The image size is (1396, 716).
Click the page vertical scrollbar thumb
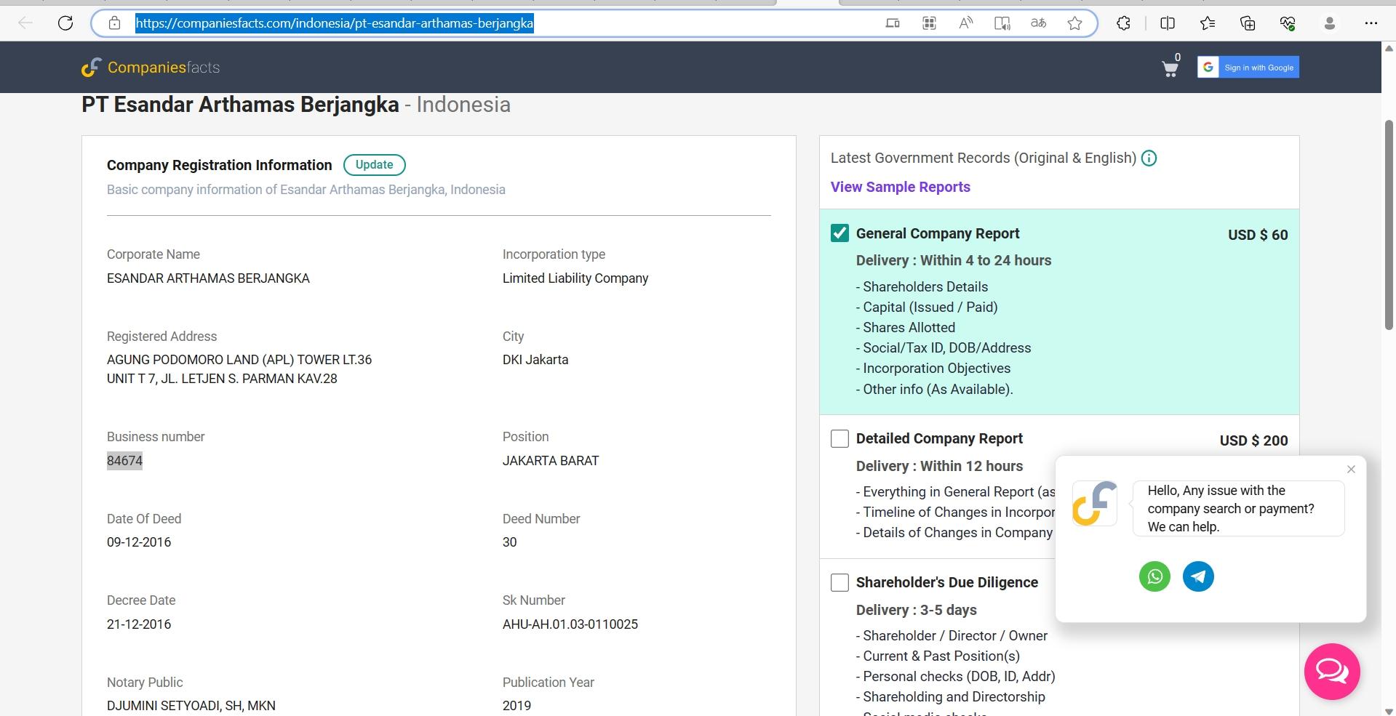[x=1389, y=224]
